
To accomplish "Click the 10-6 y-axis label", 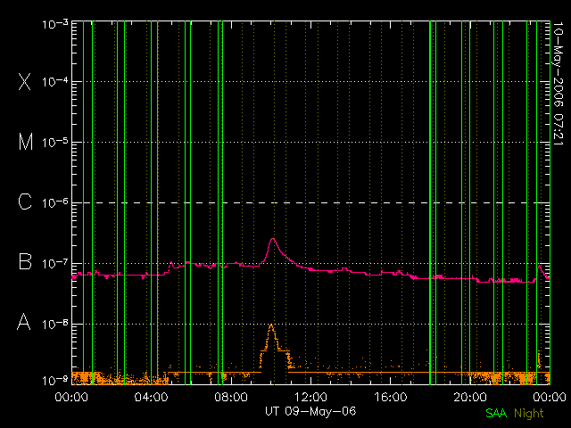I will coord(55,202).
